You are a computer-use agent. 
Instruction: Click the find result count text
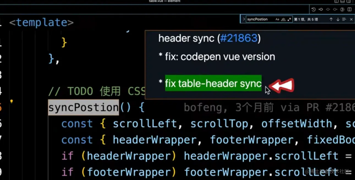tap(306, 19)
